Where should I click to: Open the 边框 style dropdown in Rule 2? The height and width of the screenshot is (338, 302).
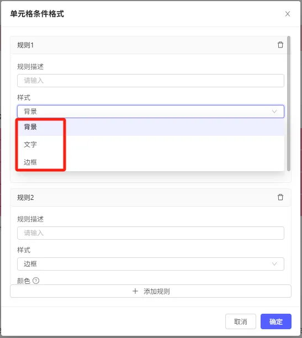click(x=151, y=264)
